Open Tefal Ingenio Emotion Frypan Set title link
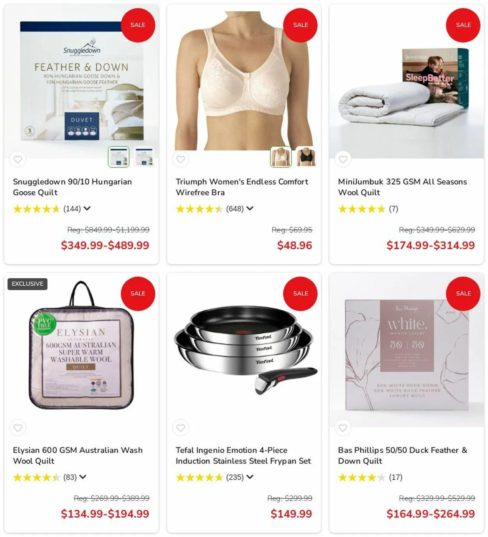This screenshot has width=488, height=537. click(x=243, y=455)
